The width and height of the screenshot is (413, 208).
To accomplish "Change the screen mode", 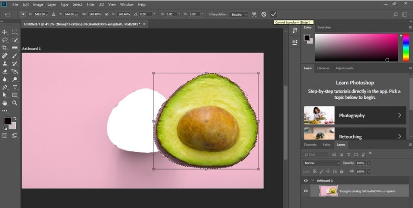I will click(14, 136).
